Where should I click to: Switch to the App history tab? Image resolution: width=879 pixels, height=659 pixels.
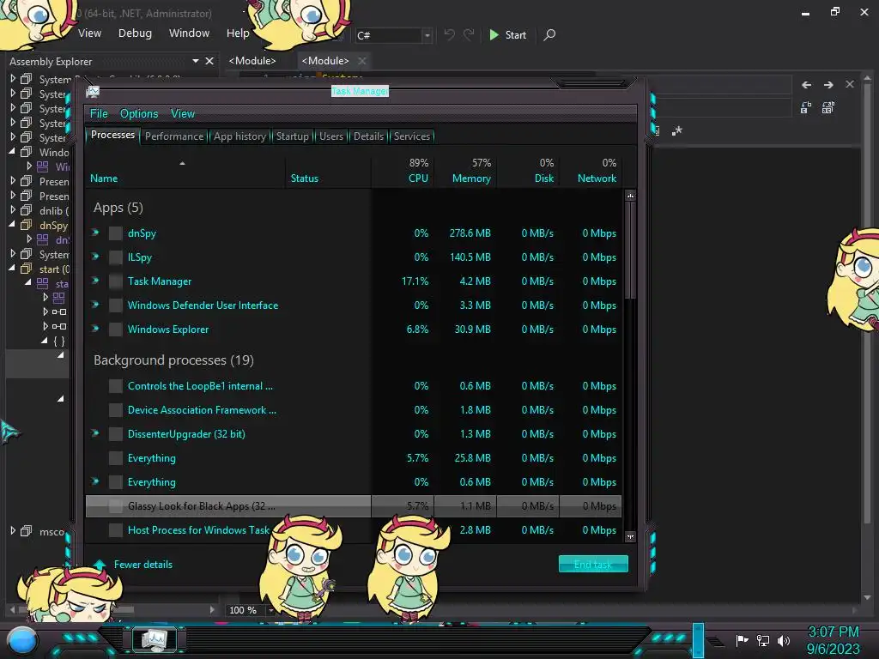click(x=240, y=136)
